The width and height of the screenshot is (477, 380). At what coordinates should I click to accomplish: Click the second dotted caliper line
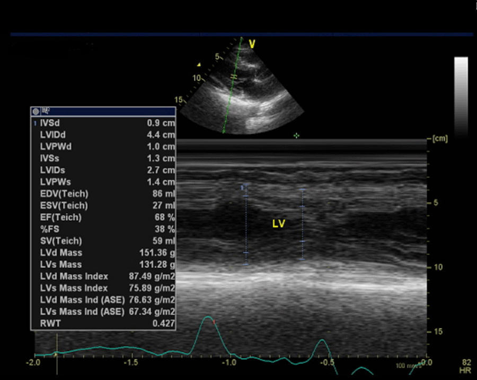click(x=302, y=223)
